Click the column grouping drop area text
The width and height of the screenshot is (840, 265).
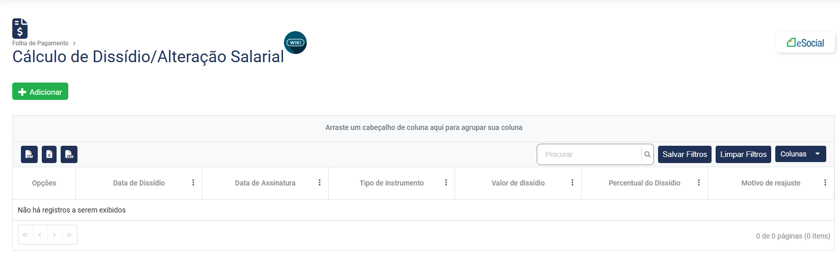pos(424,127)
